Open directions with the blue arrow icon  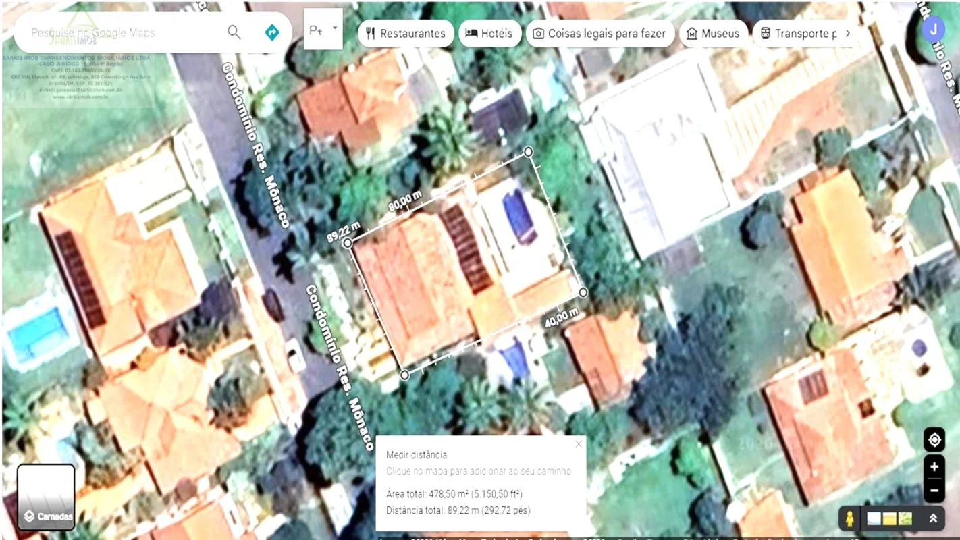point(272,32)
